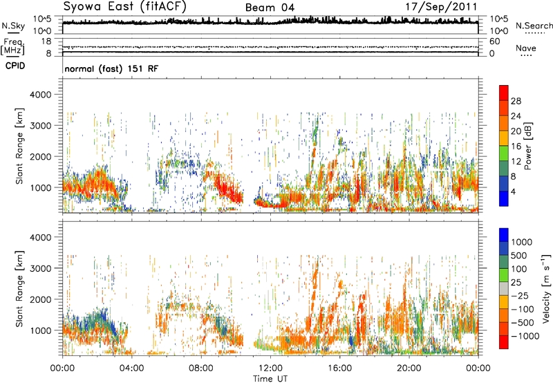Click the 'Freq. [MHz]' axis label
Image resolution: width=553 pixels, height=383 pixels.
(x=12, y=47)
